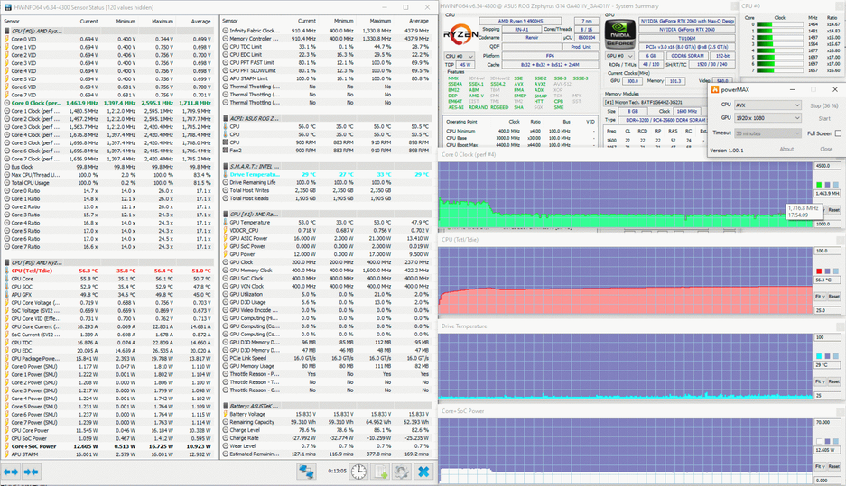This screenshot has height=486, width=846.
Task: Click the powerMAX flame app icon
Action: tap(715, 89)
